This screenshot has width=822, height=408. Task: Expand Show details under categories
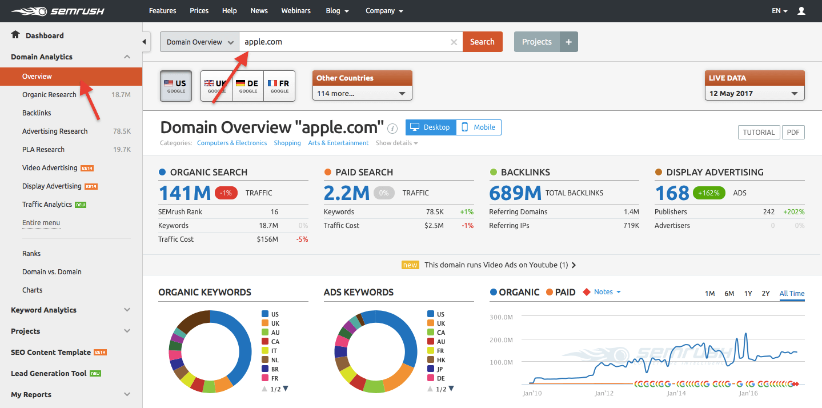tap(396, 143)
